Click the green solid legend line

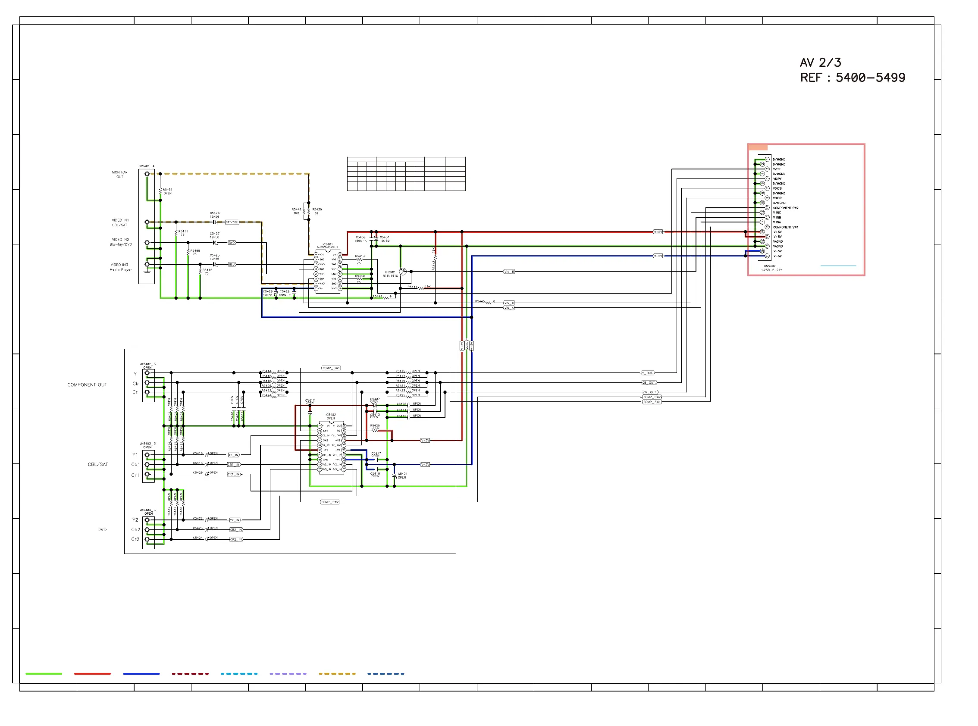44,674
